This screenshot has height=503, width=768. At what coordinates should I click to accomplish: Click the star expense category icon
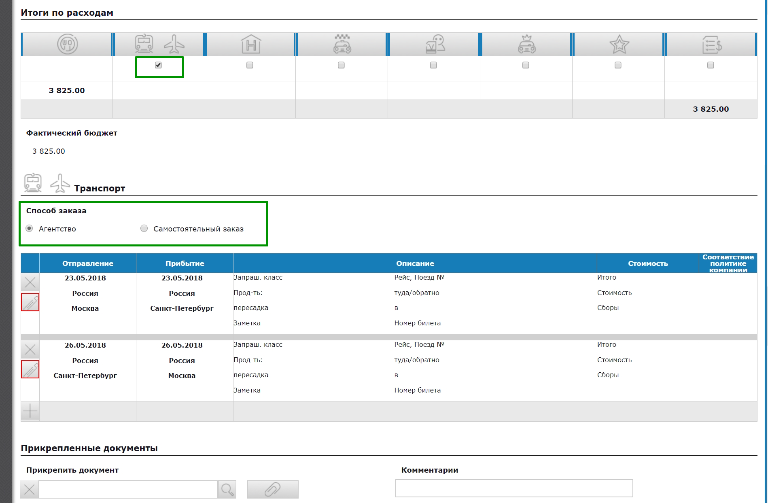coord(619,44)
